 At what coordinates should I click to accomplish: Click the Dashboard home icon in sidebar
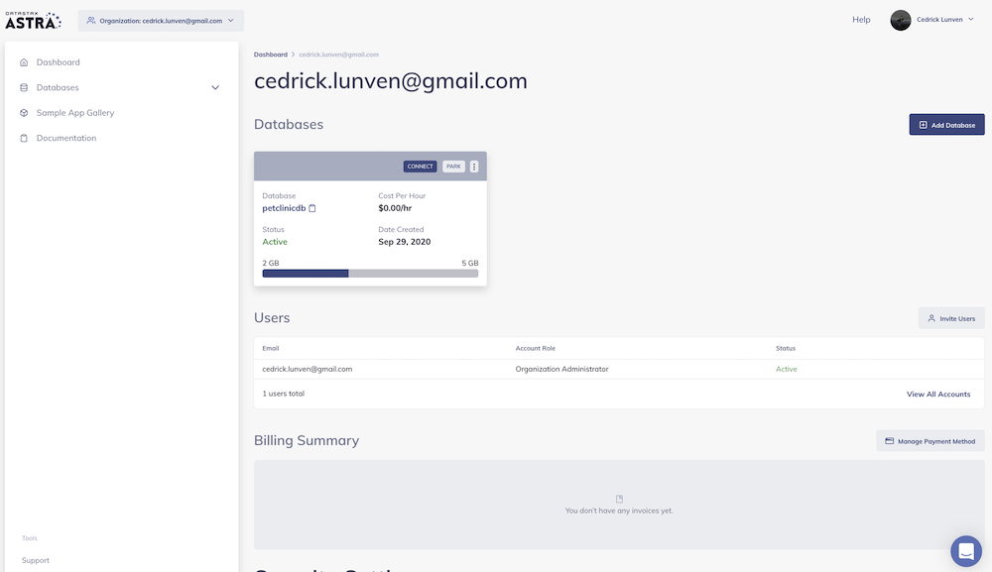point(24,62)
